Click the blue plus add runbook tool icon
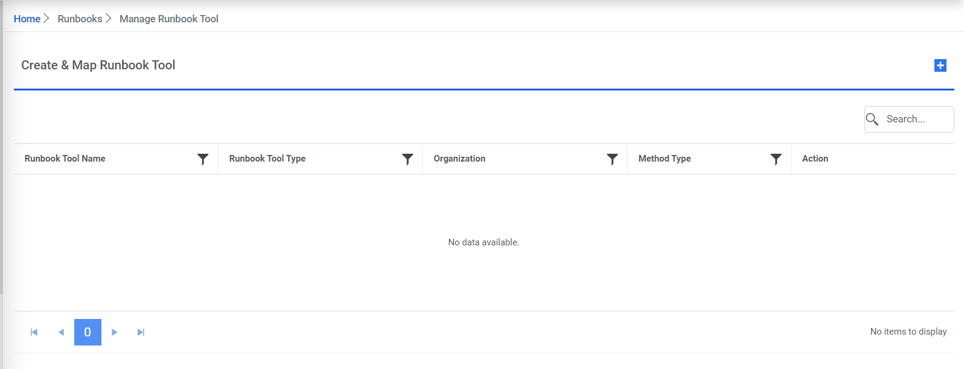Viewport: 964px width, 369px height. click(x=940, y=65)
